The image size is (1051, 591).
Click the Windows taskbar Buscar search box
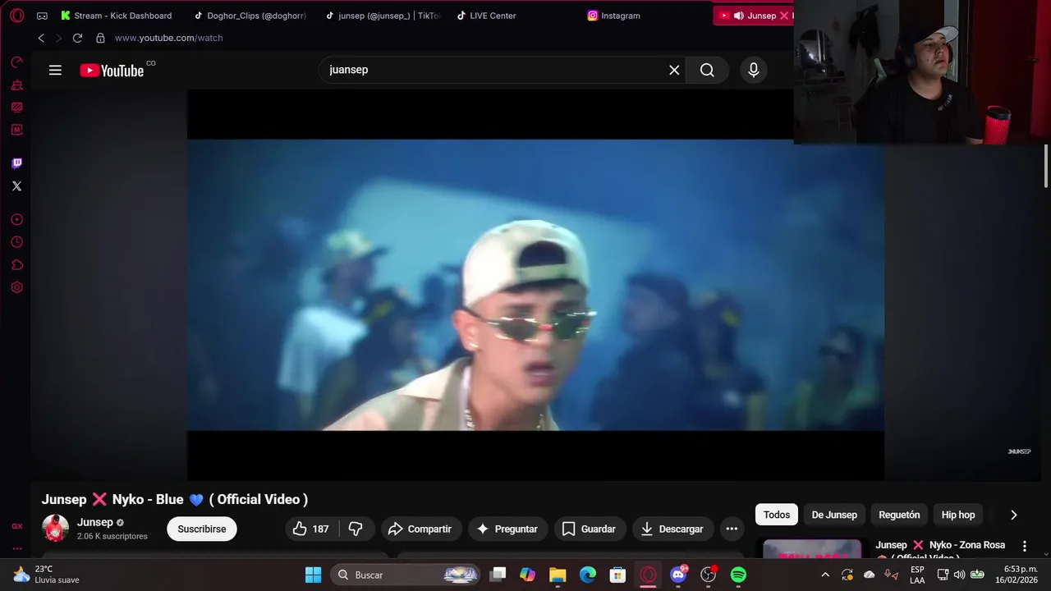(406, 575)
